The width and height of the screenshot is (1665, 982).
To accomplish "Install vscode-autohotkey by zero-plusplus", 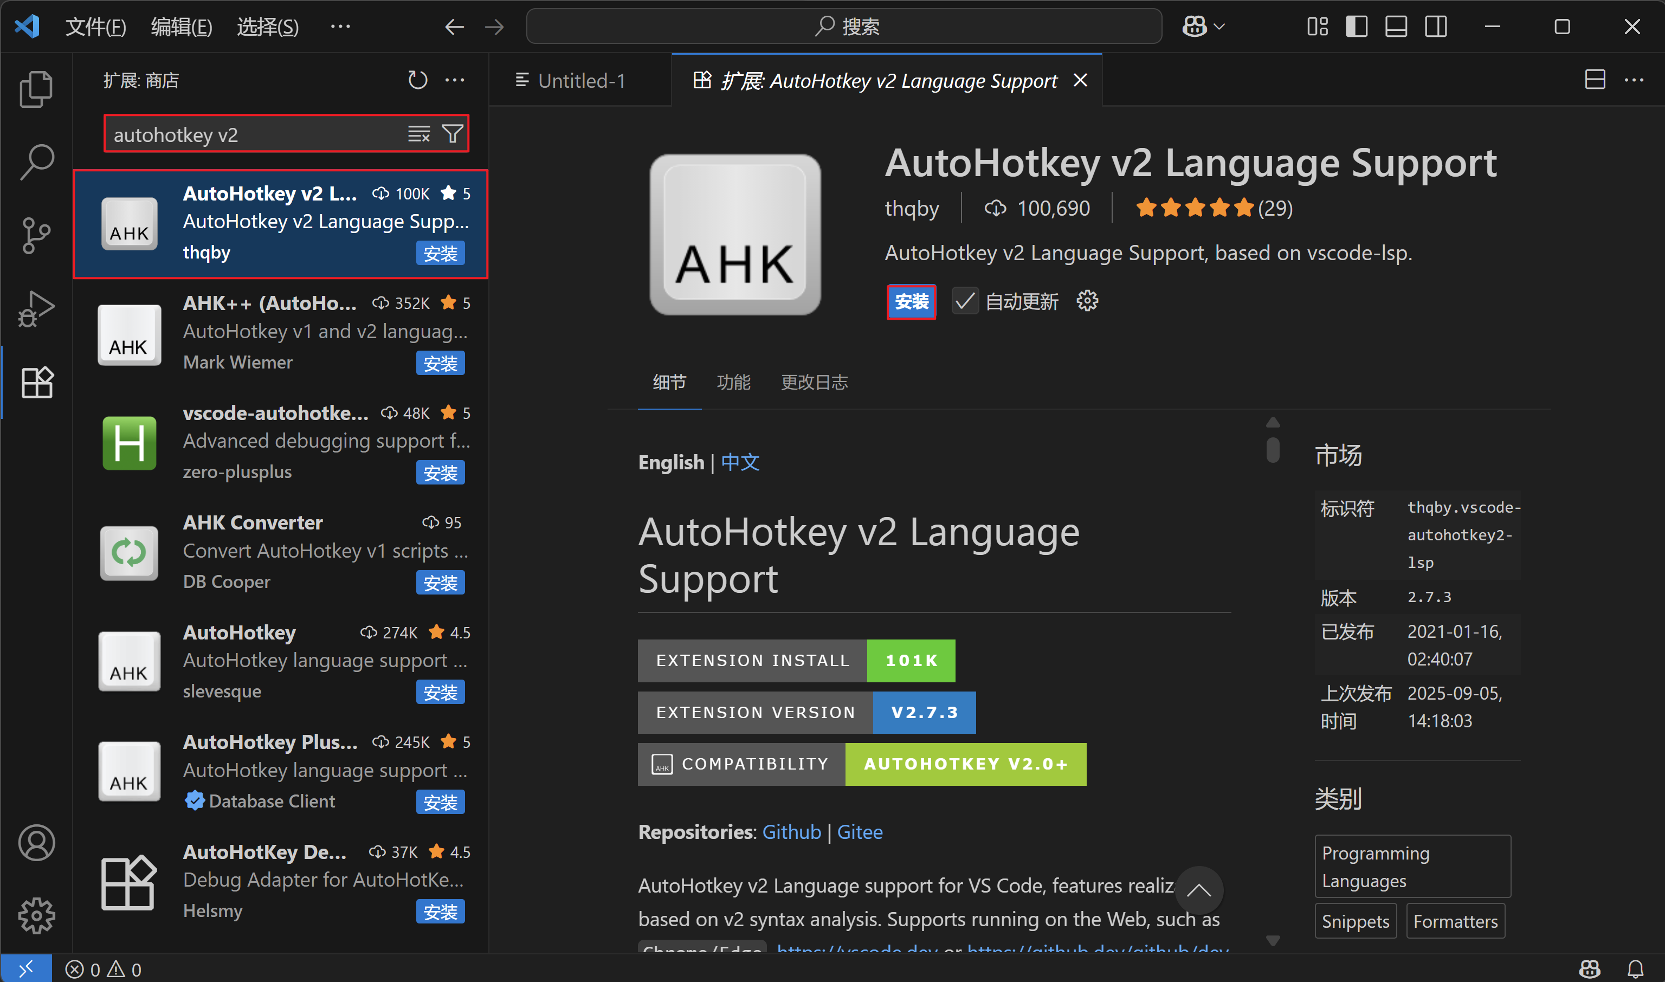I will (x=440, y=473).
